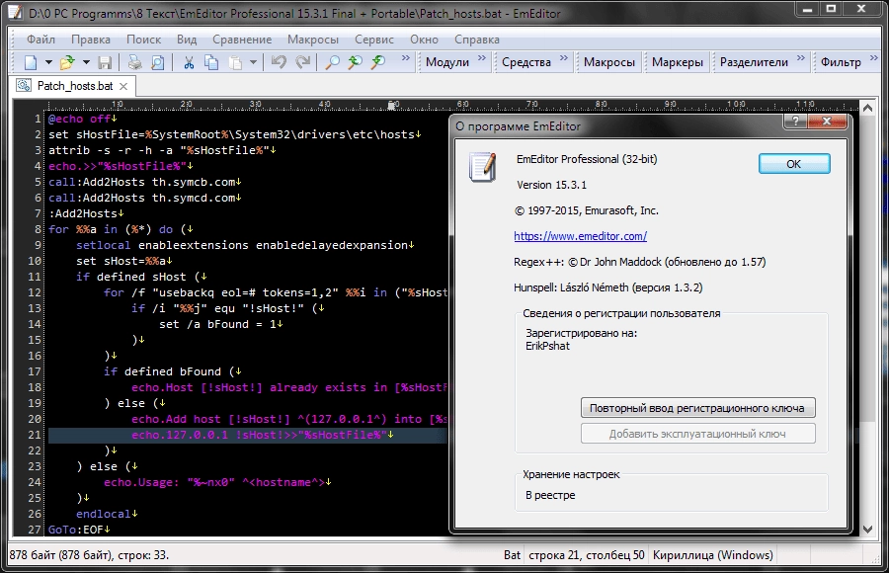This screenshot has height=573, width=889.
Task: Click the Средства toolbar label
Action: [x=526, y=62]
